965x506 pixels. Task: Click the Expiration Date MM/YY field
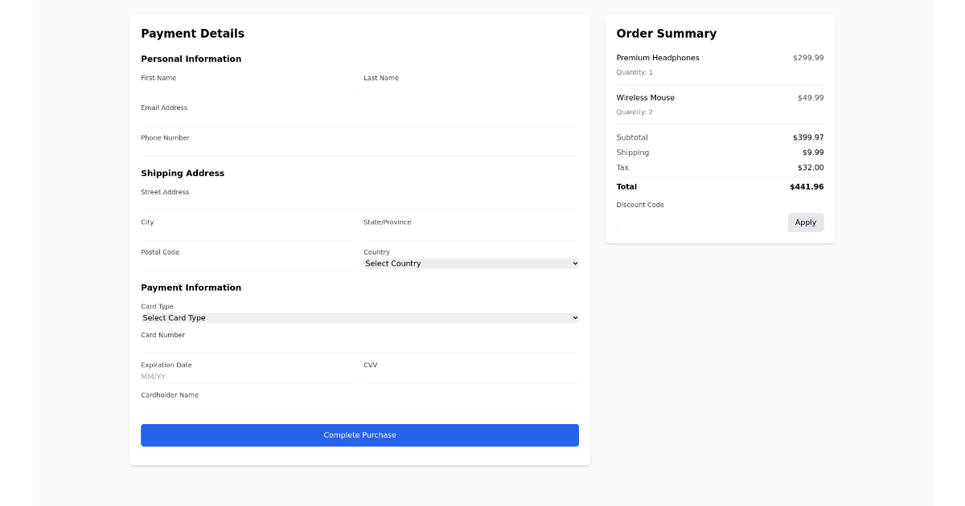pos(248,376)
